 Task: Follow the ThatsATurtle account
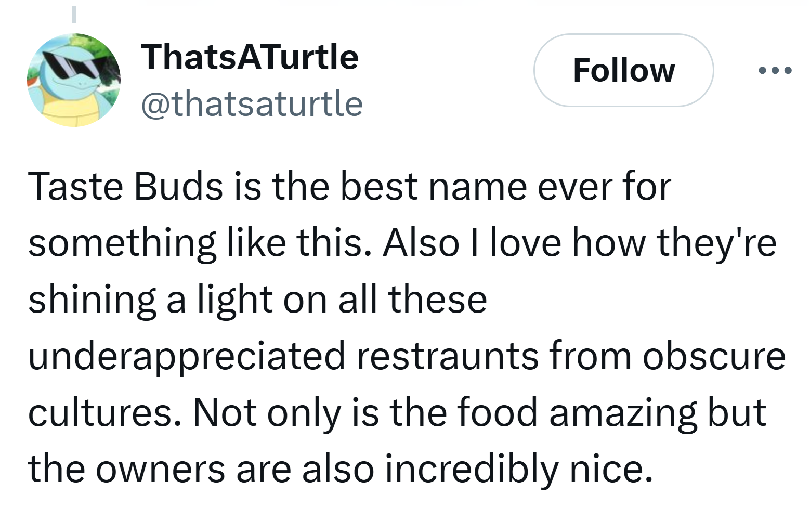click(x=623, y=70)
